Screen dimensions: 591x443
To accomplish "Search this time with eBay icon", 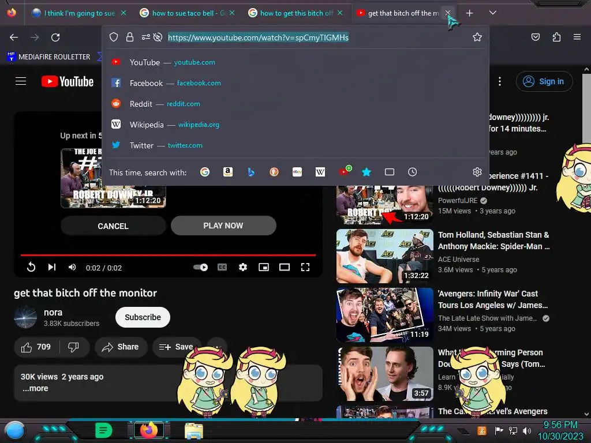I will (297, 172).
